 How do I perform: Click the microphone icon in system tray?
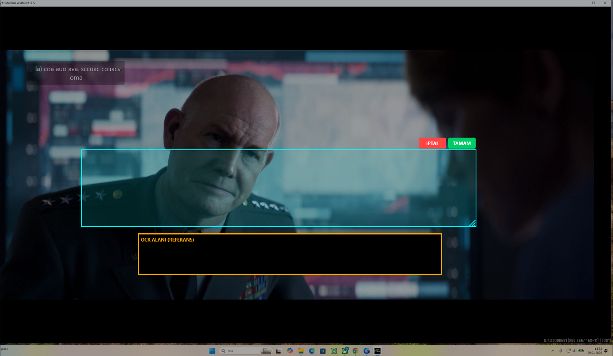point(560,351)
